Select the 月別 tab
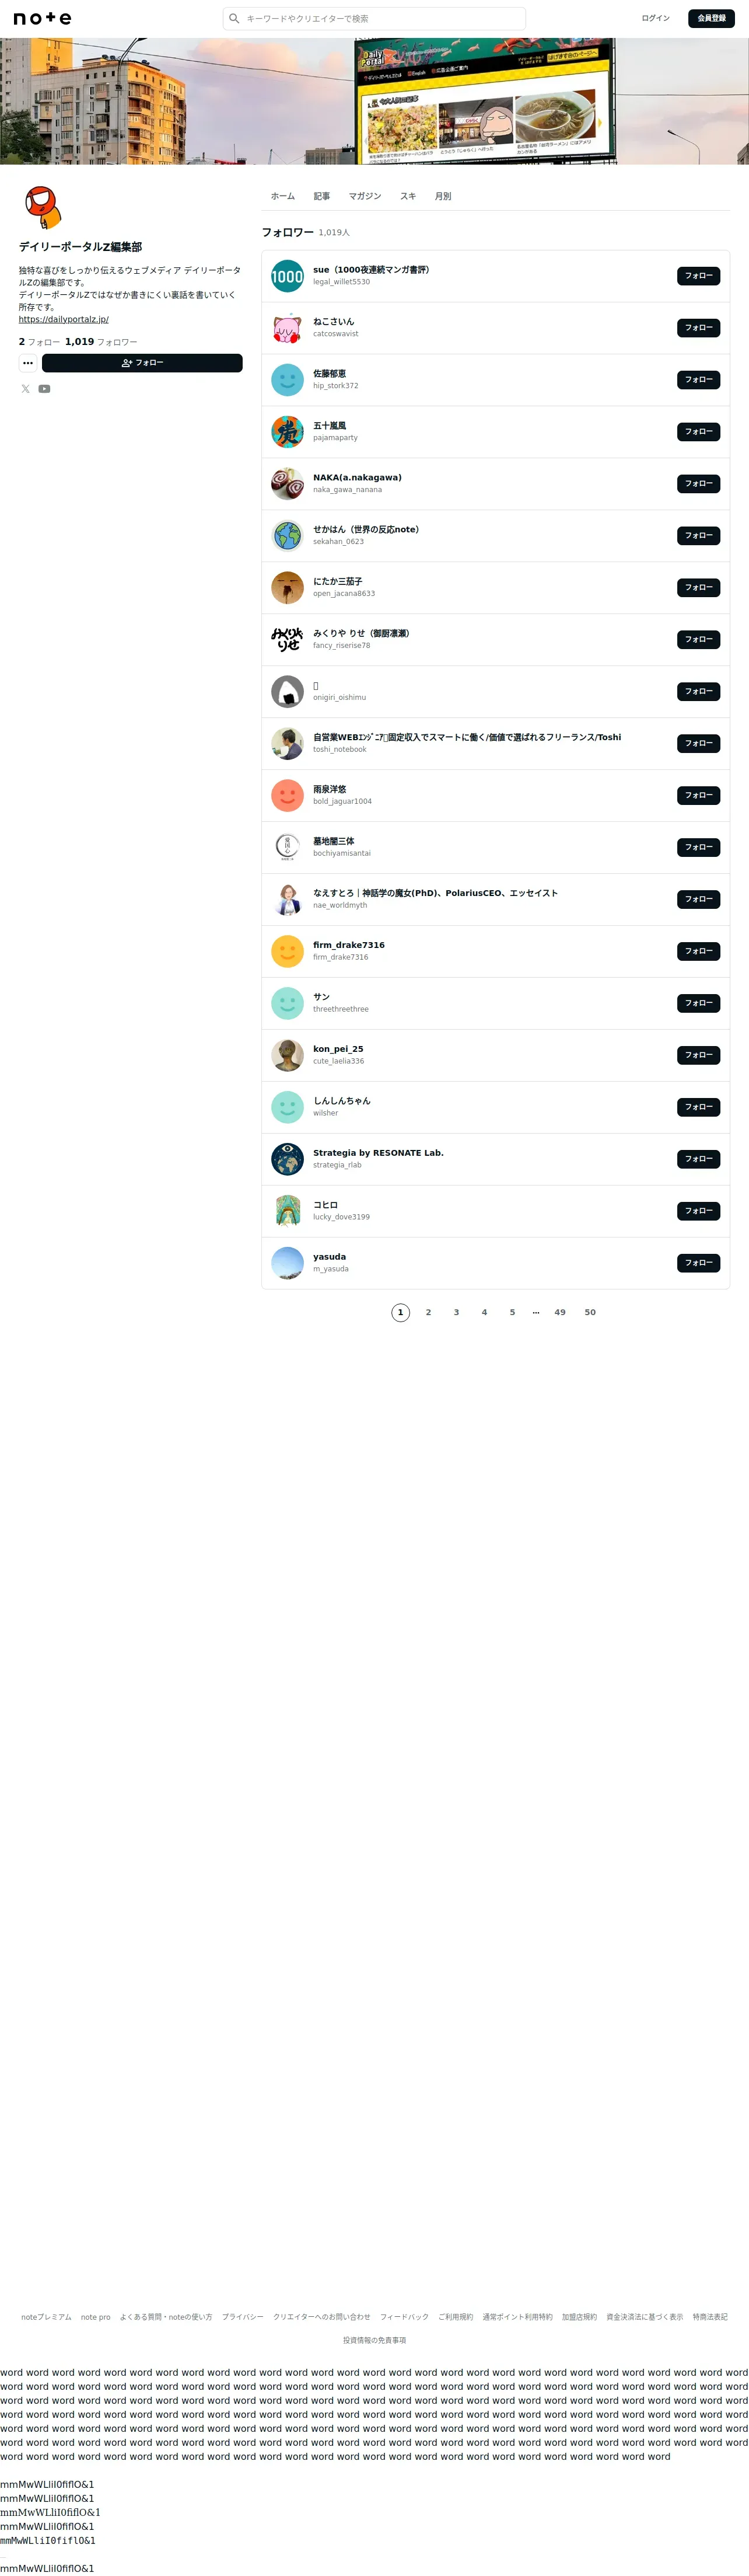The width and height of the screenshot is (749, 2576). (442, 196)
